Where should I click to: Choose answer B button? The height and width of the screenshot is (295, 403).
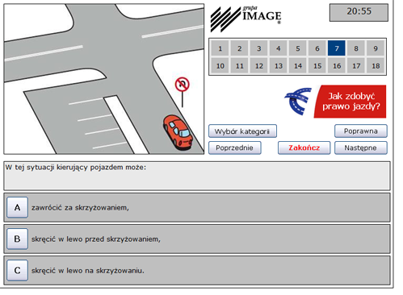tap(17, 239)
